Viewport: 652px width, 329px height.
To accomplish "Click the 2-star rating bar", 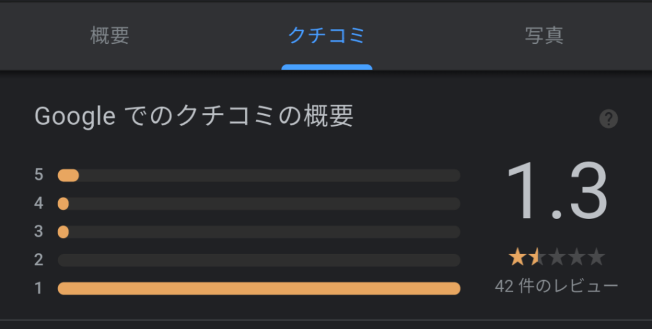I will [x=259, y=260].
